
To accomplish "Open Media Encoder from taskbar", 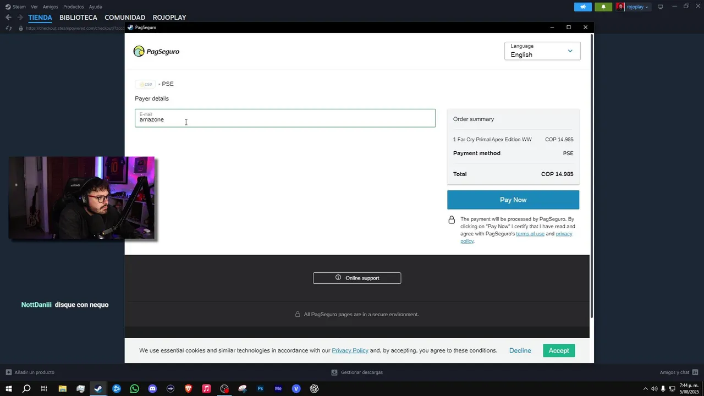I will (x=278, y=389).
